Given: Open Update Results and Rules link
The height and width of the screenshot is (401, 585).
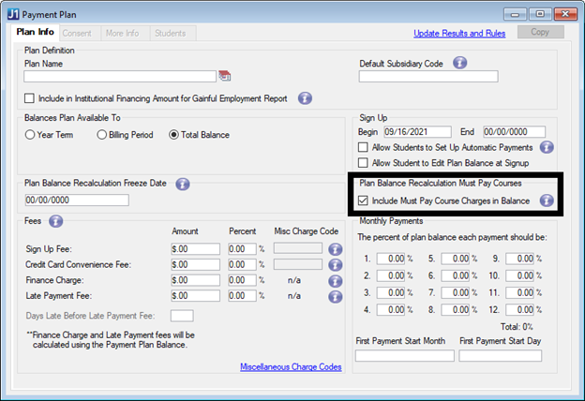Looking at the screenshot, I should [460, 34].
